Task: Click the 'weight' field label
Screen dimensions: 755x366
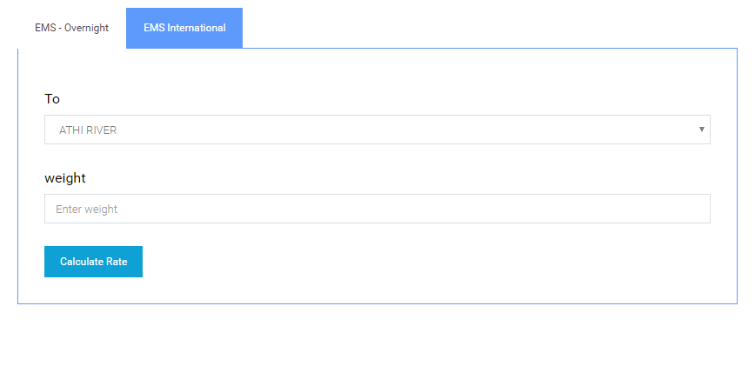Action: click(x=65, y=178)
